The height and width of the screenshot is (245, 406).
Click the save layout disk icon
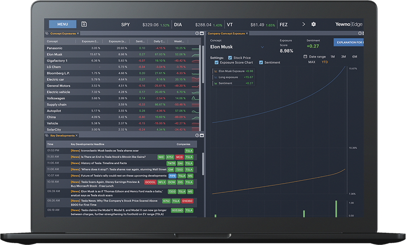tap(84, 24)
